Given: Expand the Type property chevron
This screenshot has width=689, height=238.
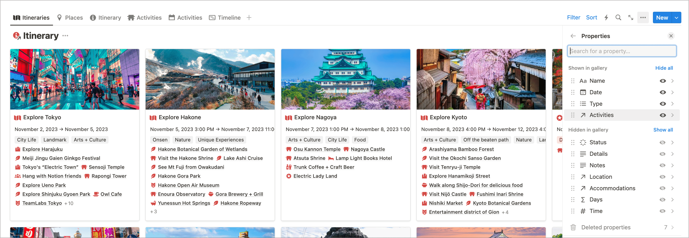Looking at the screenshot, I should coord(672,104).
